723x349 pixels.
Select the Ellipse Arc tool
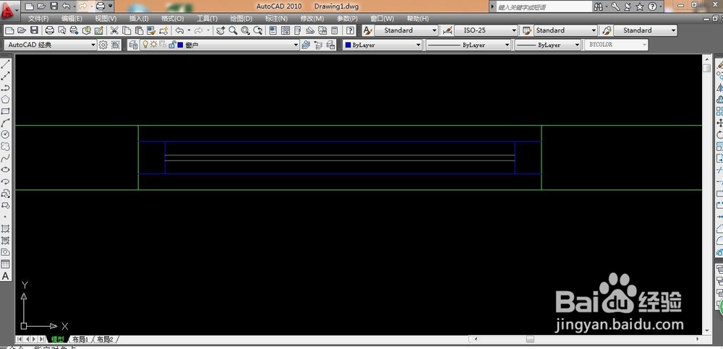pos(6,181)
